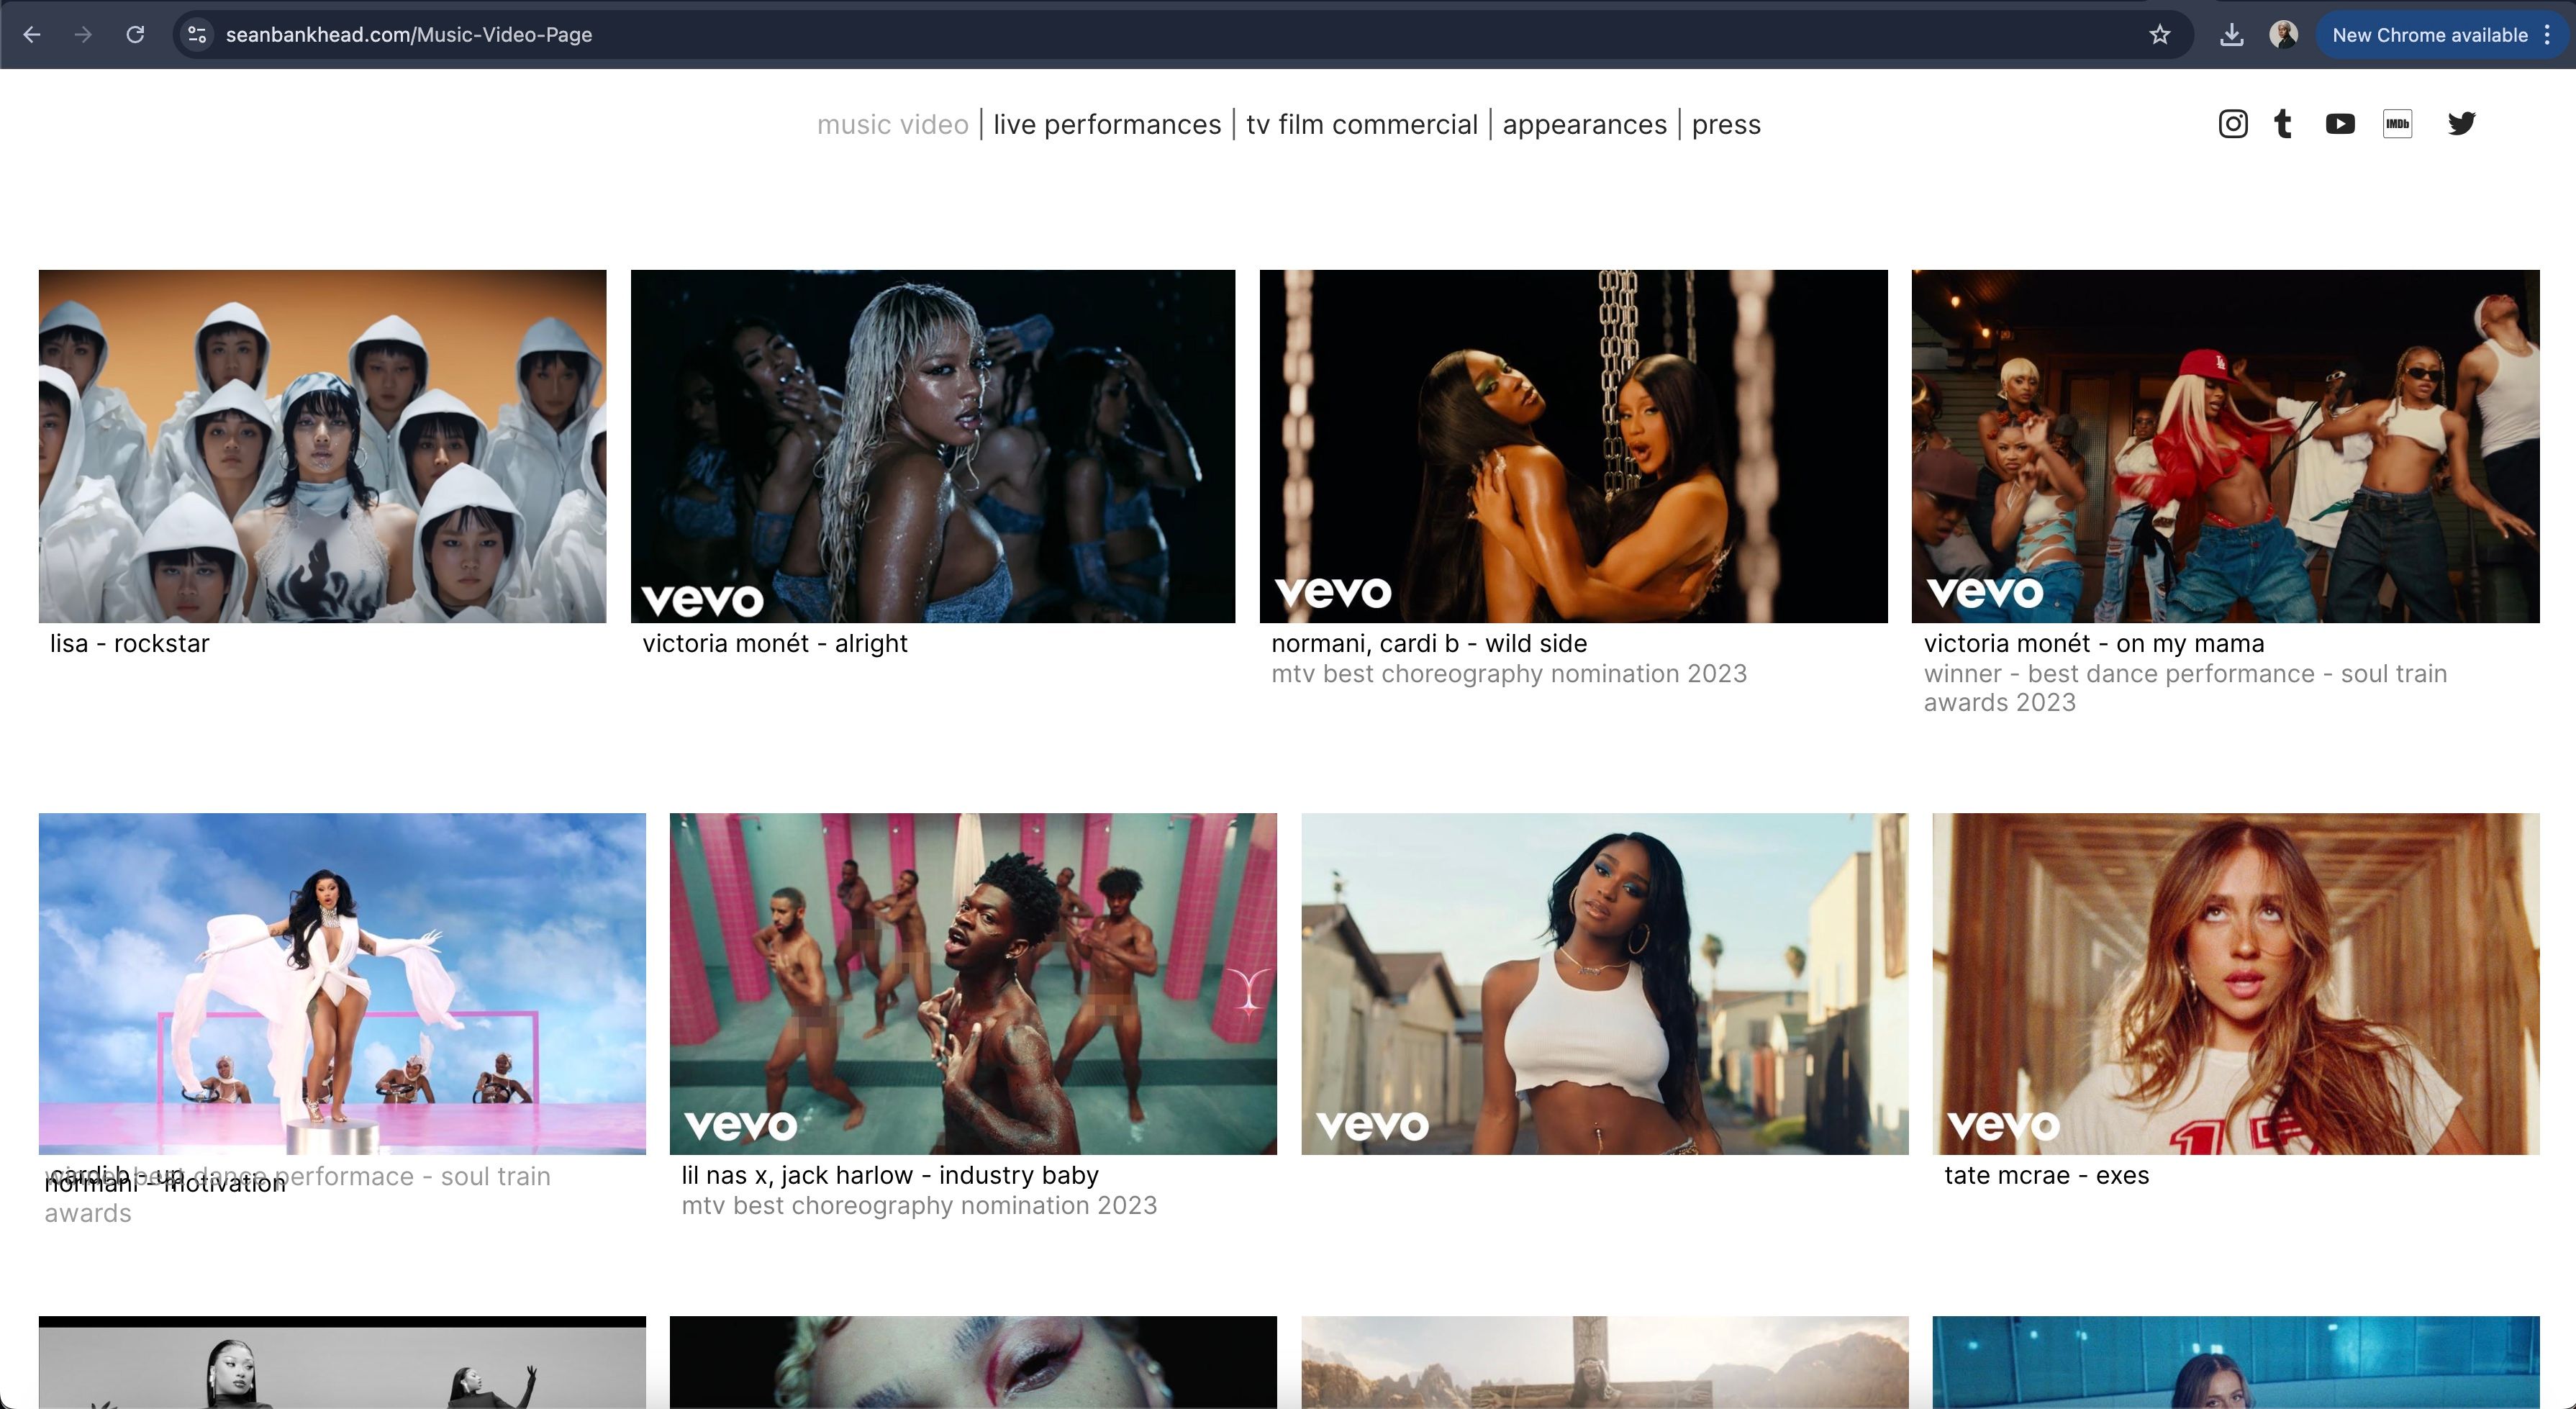Open the YouTube social icon
The image size is (2576, 1409).
click(2339, 124)
